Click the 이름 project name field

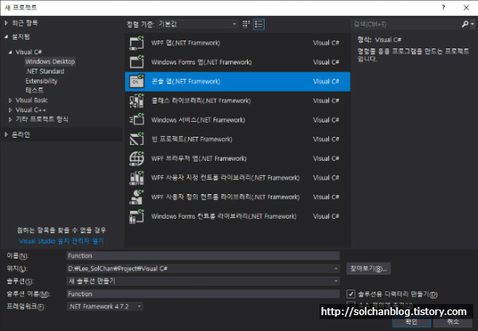point(203,255)
